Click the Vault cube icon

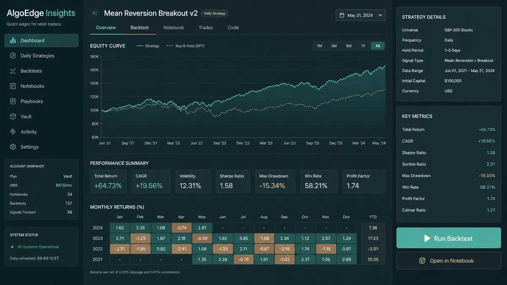(13, 117)
